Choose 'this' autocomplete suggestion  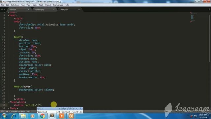[60, 109]
